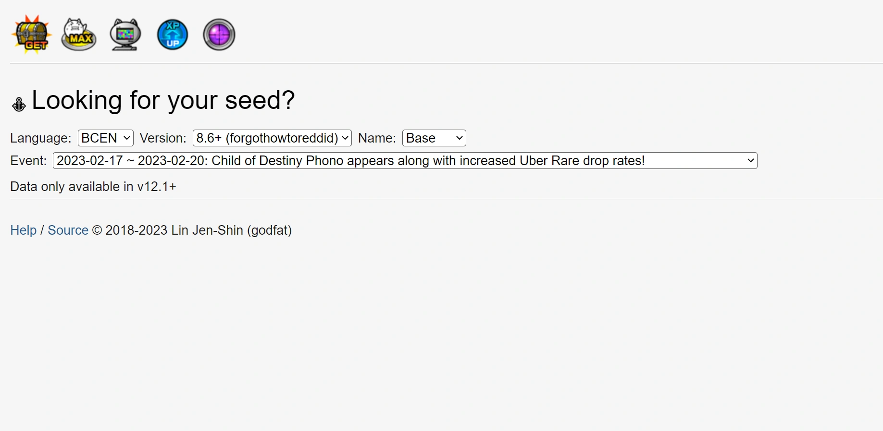The height and width of the screenshot is (431, 883).
Task: Click the Event dropdown chevron arrow
Action: [750, 160]
